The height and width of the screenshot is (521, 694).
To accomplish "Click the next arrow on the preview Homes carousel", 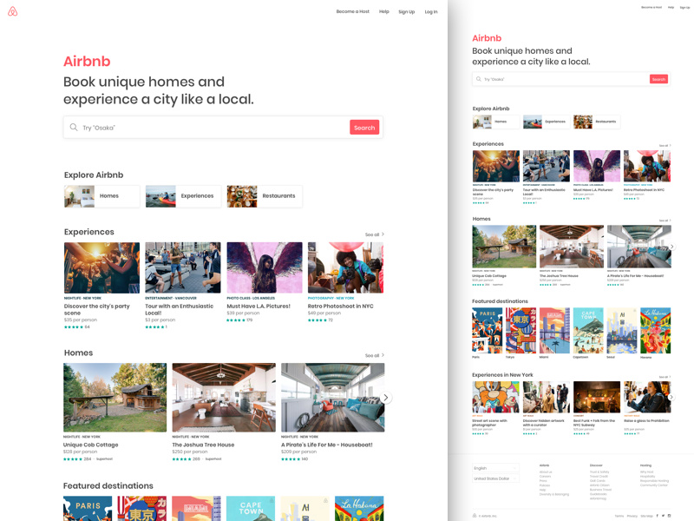I will point(671,247).
